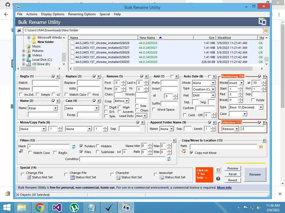Select Local Disk (C:) in folder tree

click(42, 60)
